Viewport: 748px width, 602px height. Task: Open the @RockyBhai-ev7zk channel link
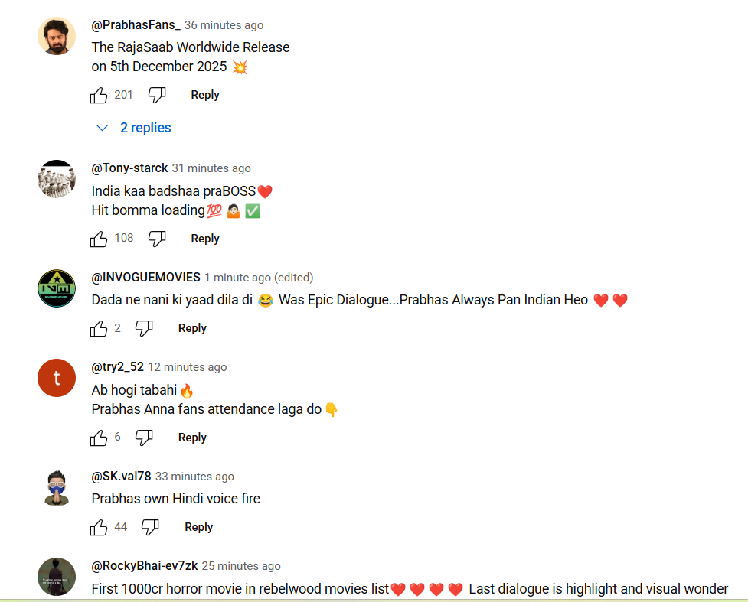pos(145,566)
